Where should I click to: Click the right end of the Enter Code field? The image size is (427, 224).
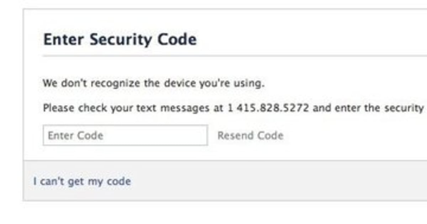click(199, 135)
